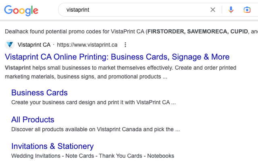Click the Dealhack found promo codes banner
258x161 pixels.
(131, 31)
